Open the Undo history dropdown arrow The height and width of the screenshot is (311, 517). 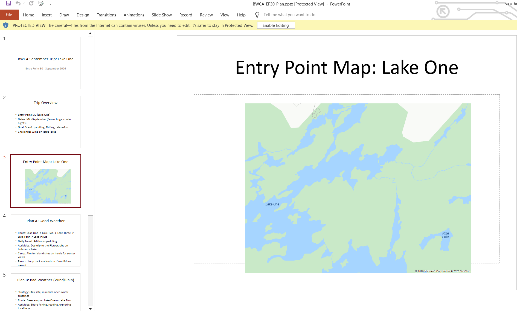[x=24, y=4]
